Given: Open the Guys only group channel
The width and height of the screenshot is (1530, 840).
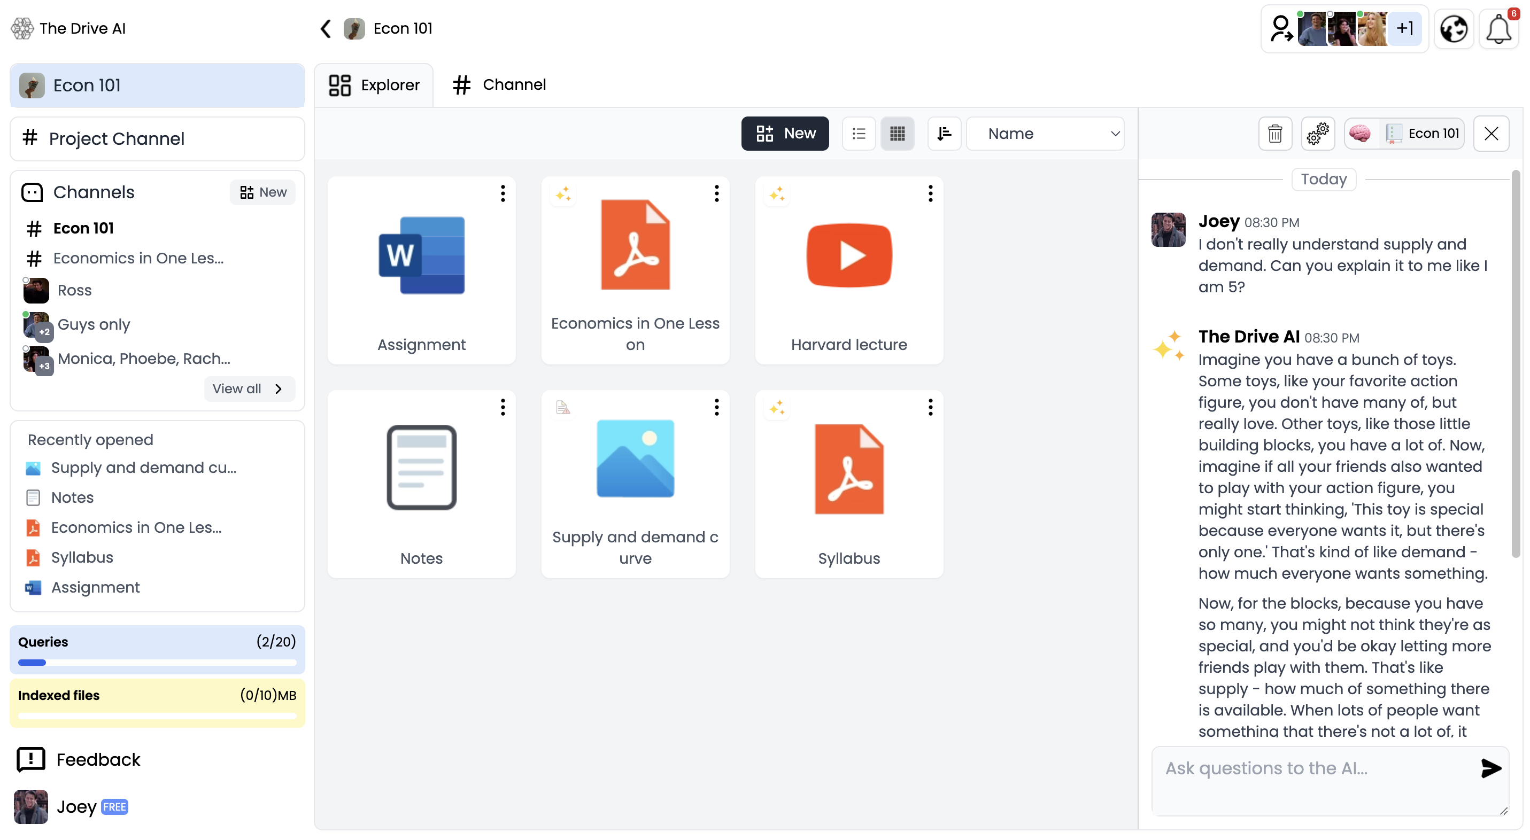Looking at the screenshot, I should pyautogui.click(x=93, y=324).
